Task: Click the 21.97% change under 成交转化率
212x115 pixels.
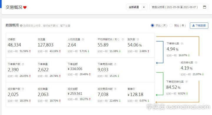Action: (x=197, y=74)
